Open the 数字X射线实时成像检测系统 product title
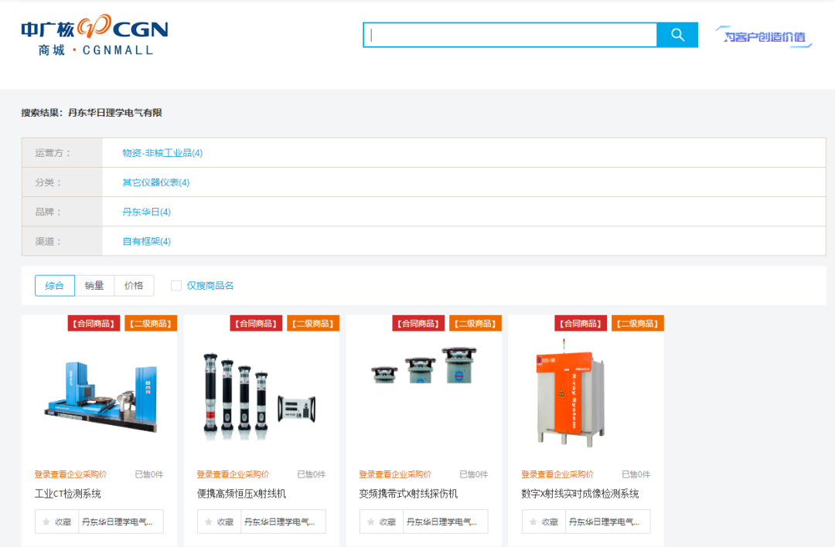Image resolution: width=835 pixels, height=547 pixels. pyautogui.click(x=580, y=494)
